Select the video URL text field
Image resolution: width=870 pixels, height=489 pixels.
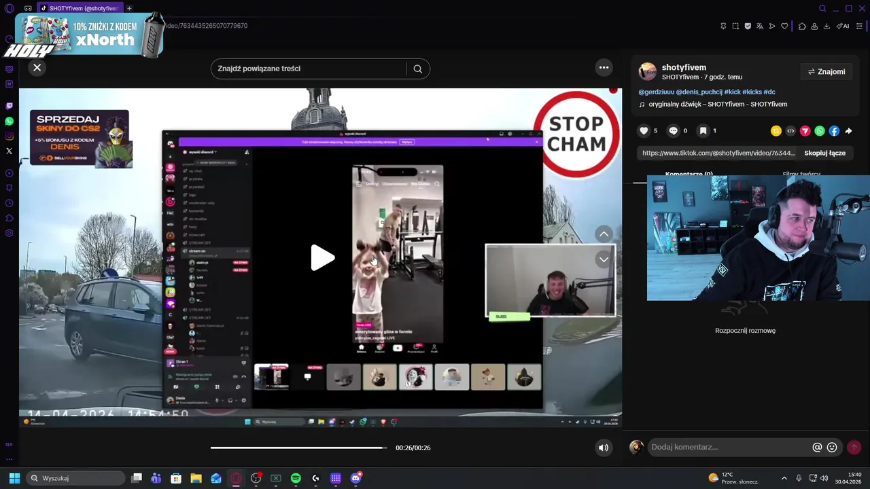pyautogui.click(x=718, y=153)
